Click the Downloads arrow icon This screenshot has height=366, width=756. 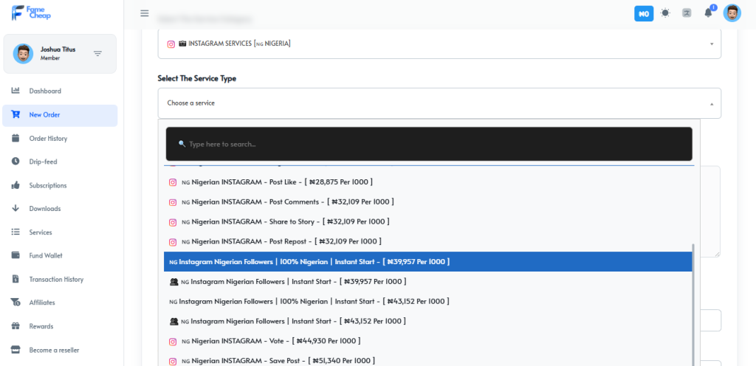16,209
